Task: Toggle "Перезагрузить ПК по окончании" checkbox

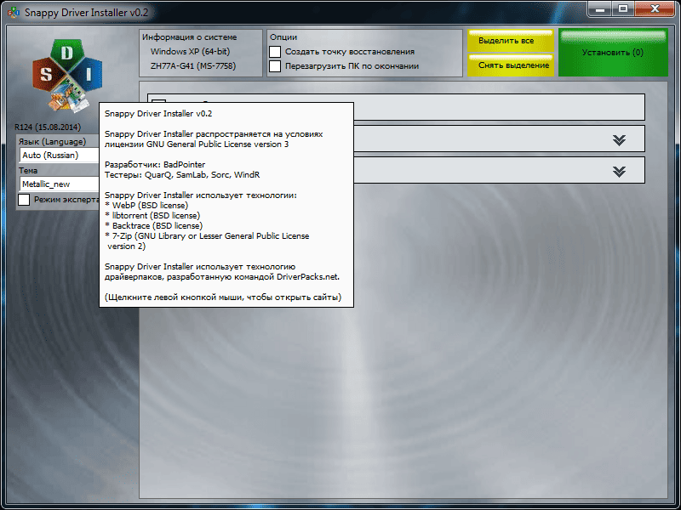Action: tap(275, 66)
